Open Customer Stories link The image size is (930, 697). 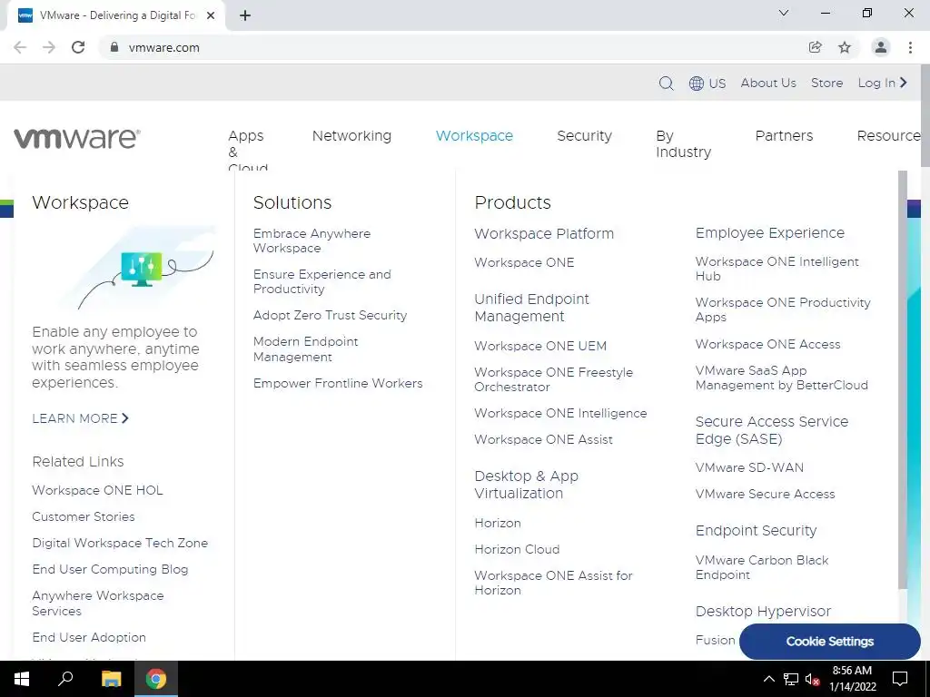[83, 516]
